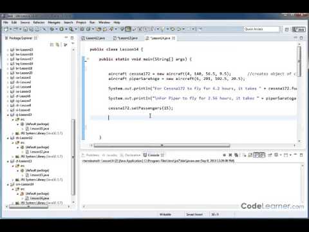
Task: Open the Refactor menu
Action: (39, 23)
